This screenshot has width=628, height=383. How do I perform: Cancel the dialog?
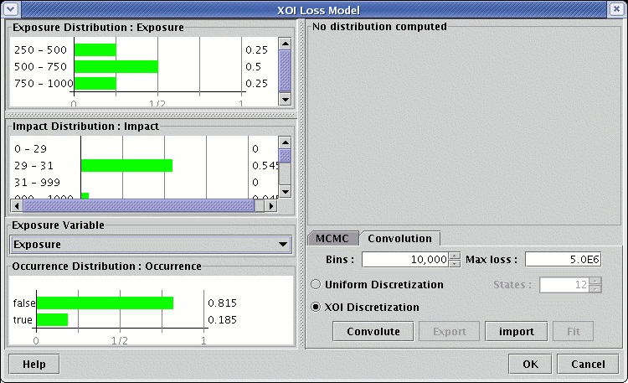(588, 365)
